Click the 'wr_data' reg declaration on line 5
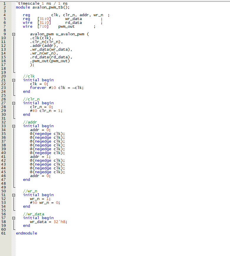This screenshot has width=230, height=256. 73,19
